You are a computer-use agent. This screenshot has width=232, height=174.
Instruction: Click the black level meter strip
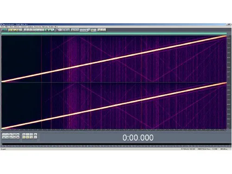(116, 144)
